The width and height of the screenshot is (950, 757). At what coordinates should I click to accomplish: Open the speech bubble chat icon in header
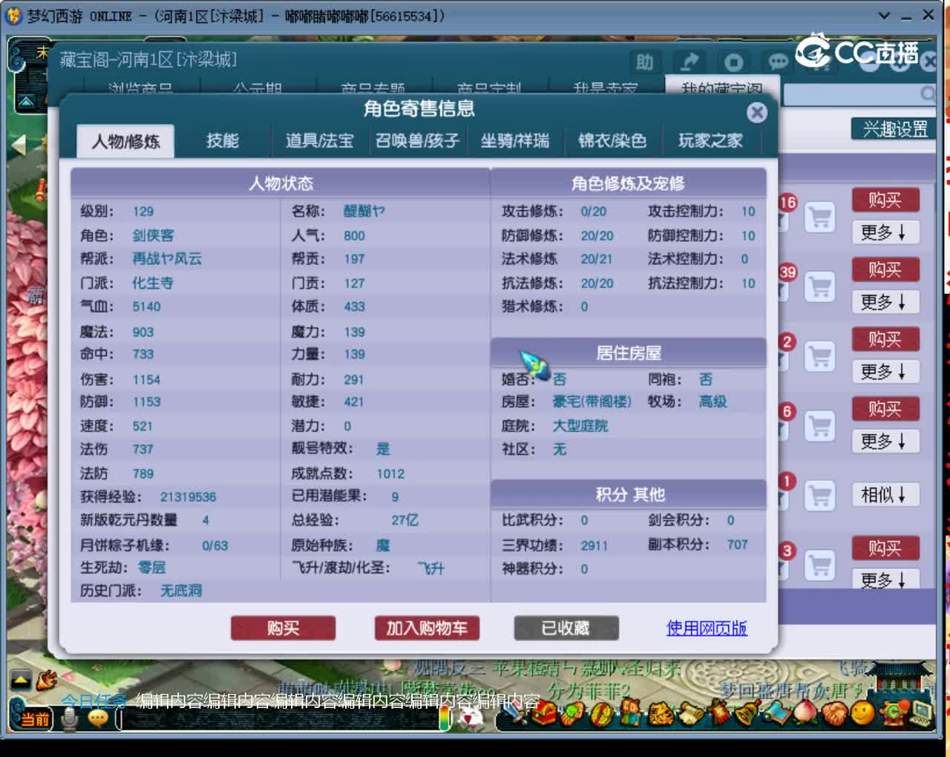pyautogui.click(x=777, y=62)
